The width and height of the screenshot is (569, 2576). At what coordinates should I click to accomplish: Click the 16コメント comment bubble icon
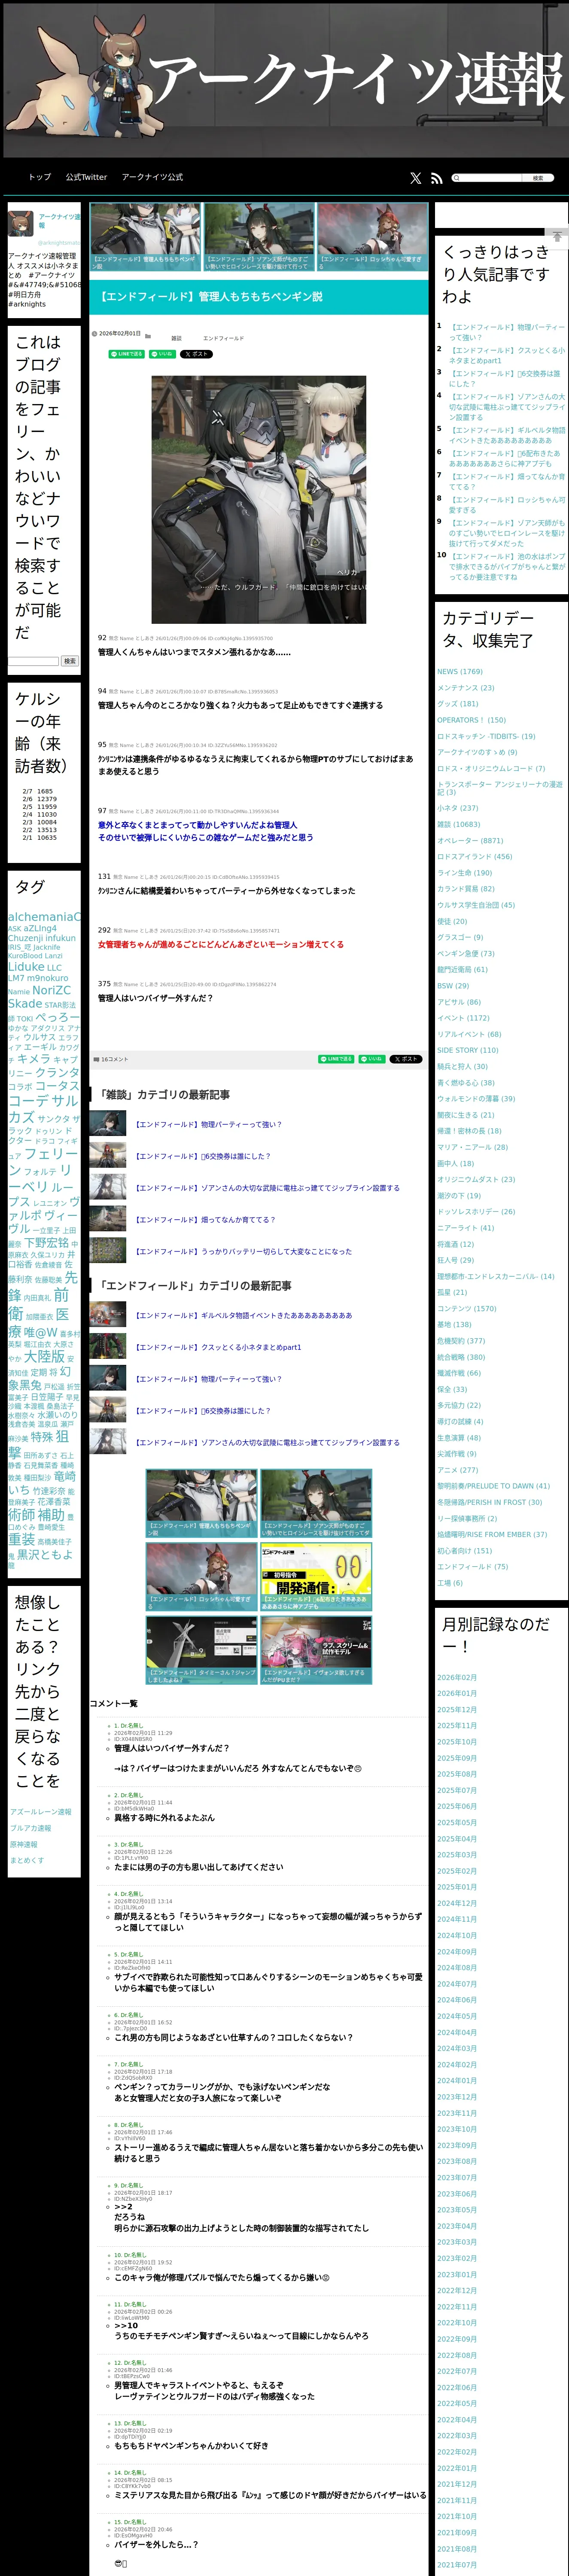coord(96,1059)
